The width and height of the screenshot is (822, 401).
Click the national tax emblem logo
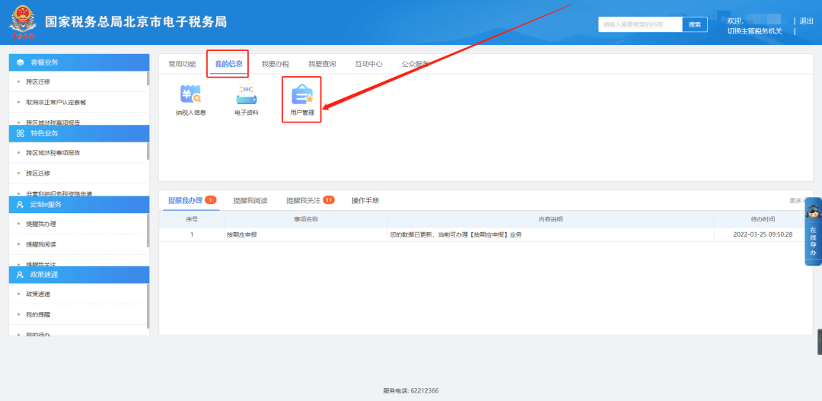pos(21,22)
